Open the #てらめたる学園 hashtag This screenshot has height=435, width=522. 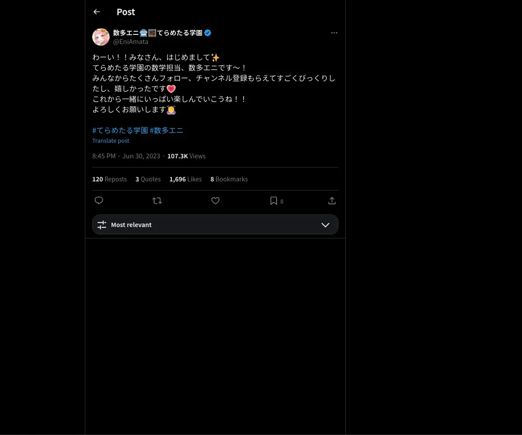click(x=120, y=130)
